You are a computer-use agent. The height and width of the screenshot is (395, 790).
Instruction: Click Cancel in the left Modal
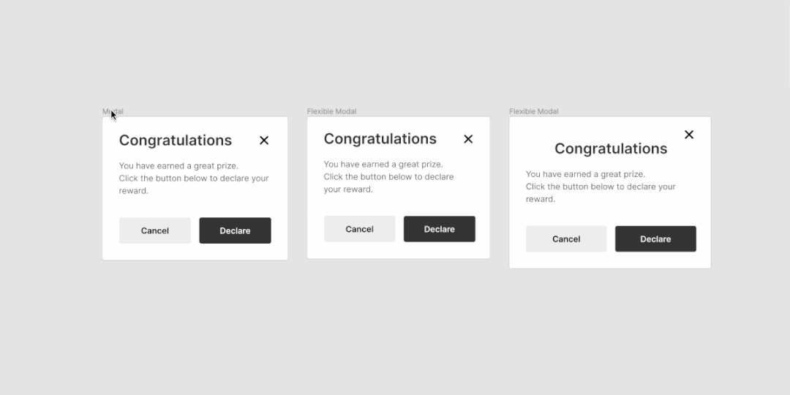[x=154, y=230]
